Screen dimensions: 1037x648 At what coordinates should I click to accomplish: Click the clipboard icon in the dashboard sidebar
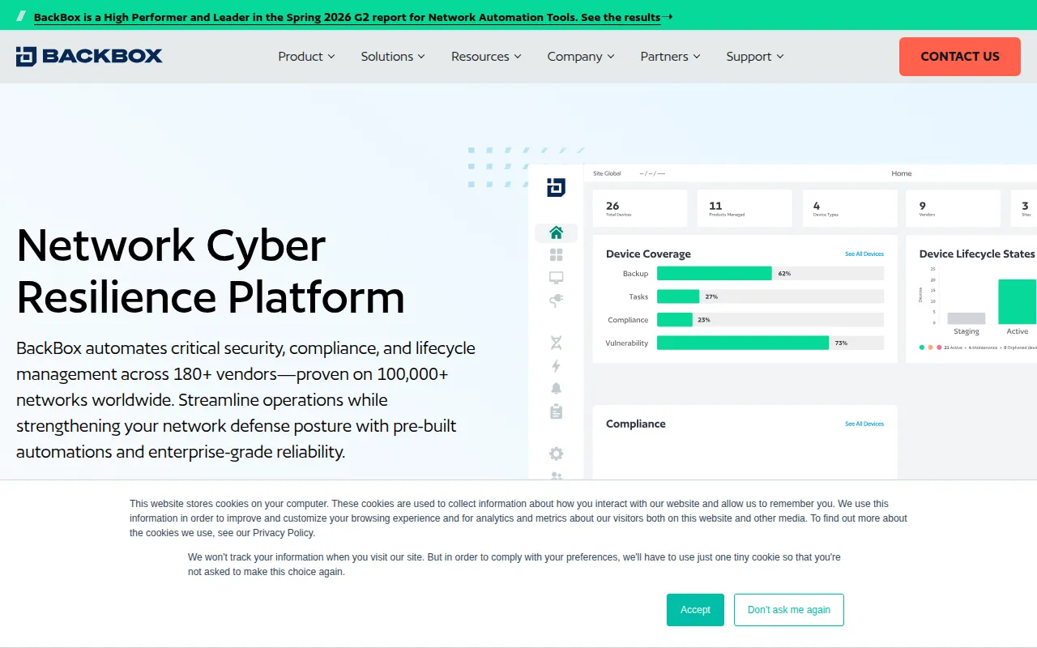(556, 411)
